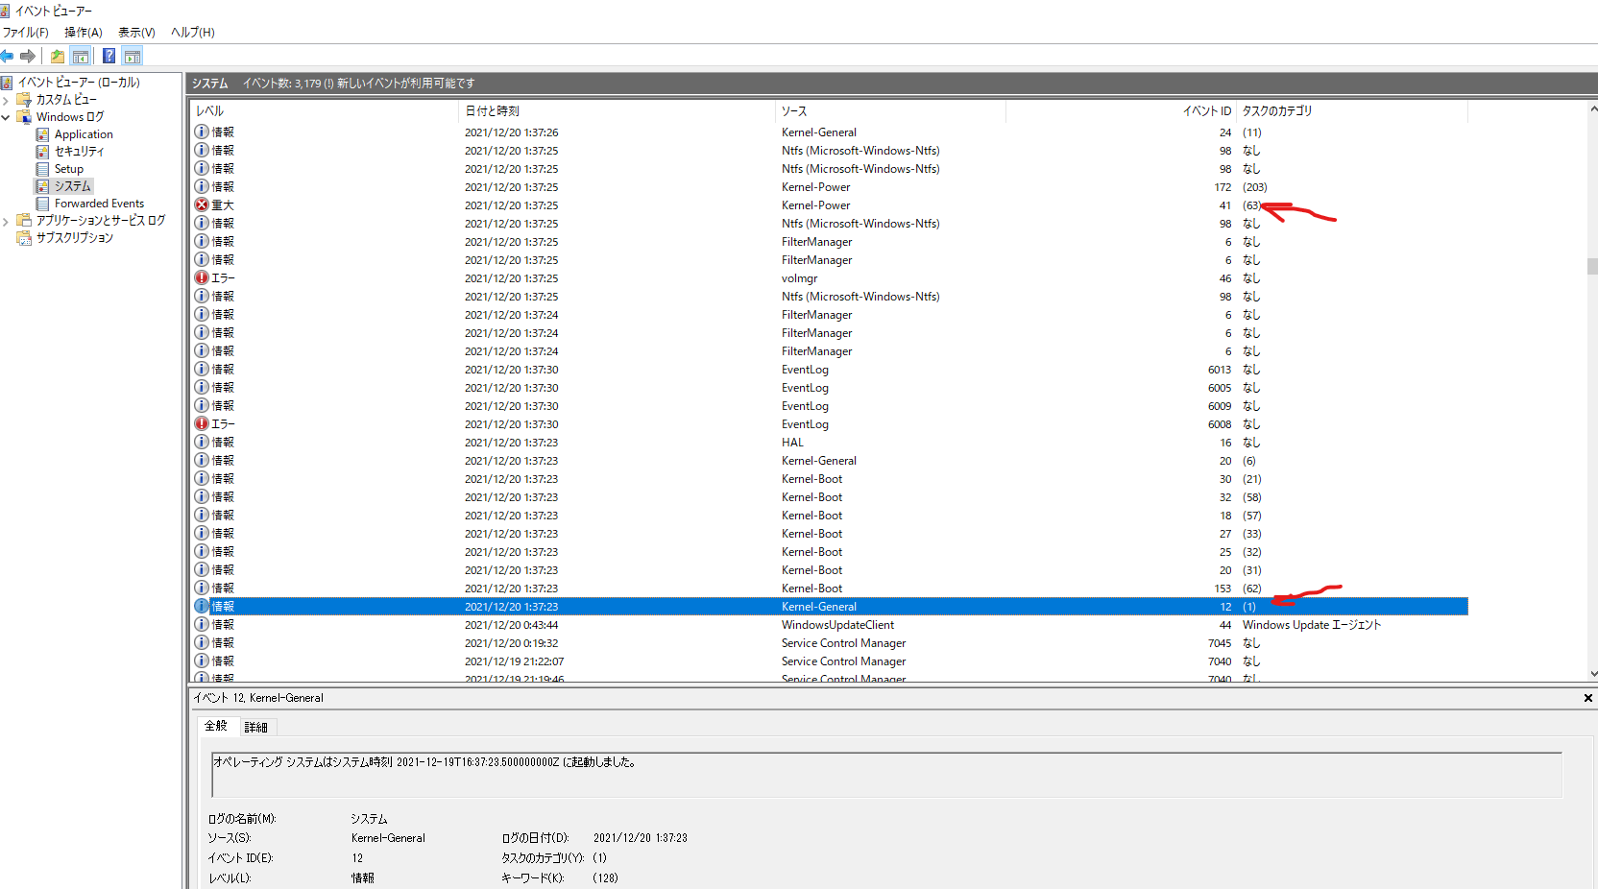The height and width of the screenshot is (889, 1598).
Task: Click the event description text box
Action: tap(886, 775)
